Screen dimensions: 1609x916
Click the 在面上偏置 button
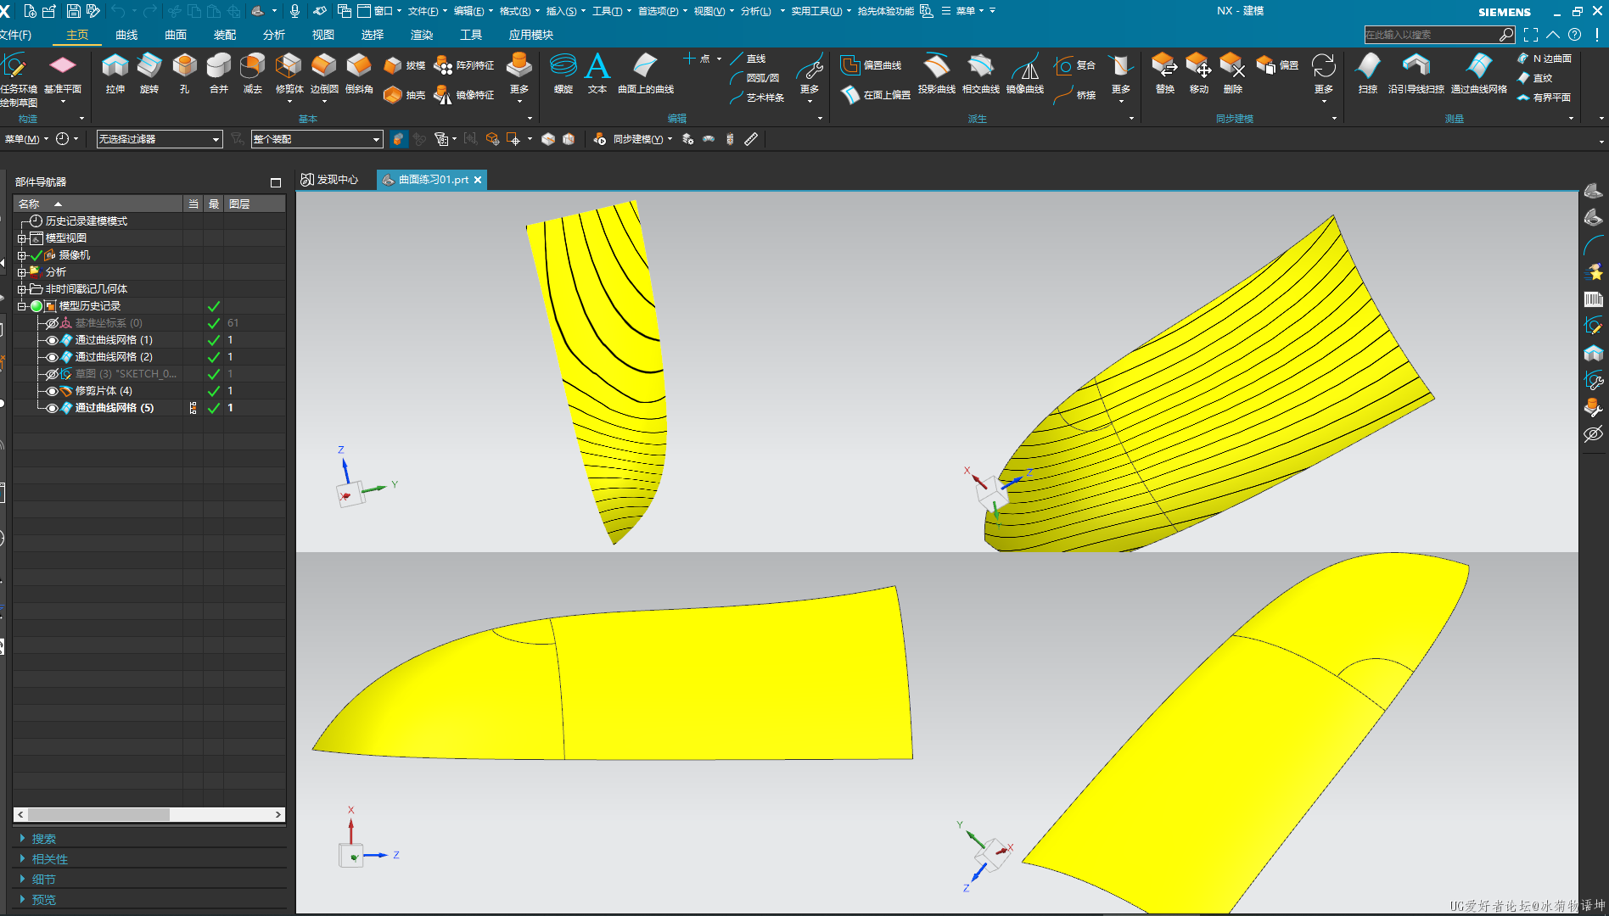point(876,95)
